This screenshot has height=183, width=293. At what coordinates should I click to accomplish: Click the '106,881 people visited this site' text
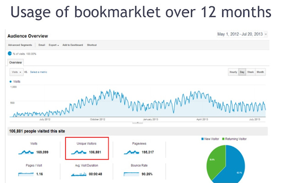click(37, 131)
